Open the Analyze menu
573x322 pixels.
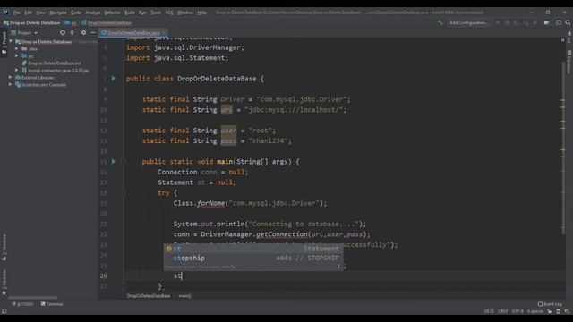[93, 13]
